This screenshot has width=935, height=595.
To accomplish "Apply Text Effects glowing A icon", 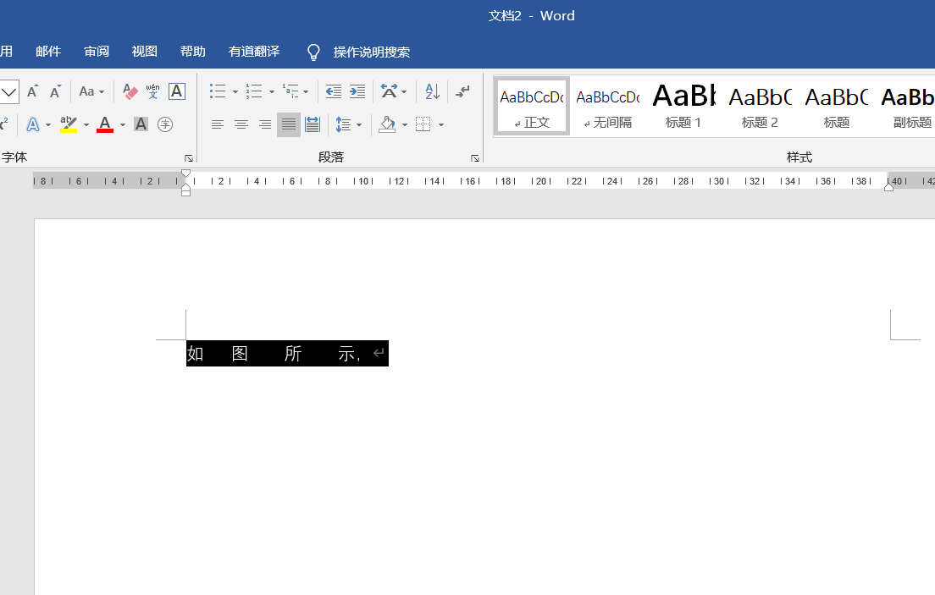I will tap(33, 124).
